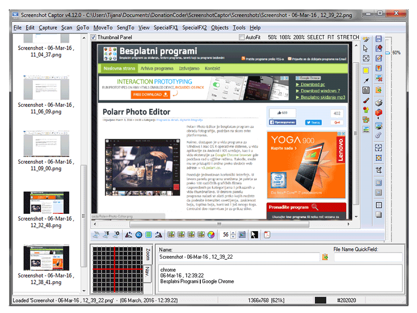Image resolution: width=417 pixels, height=313 pixels.
Task: Click the color wheel icon
Action: (211, 234)
